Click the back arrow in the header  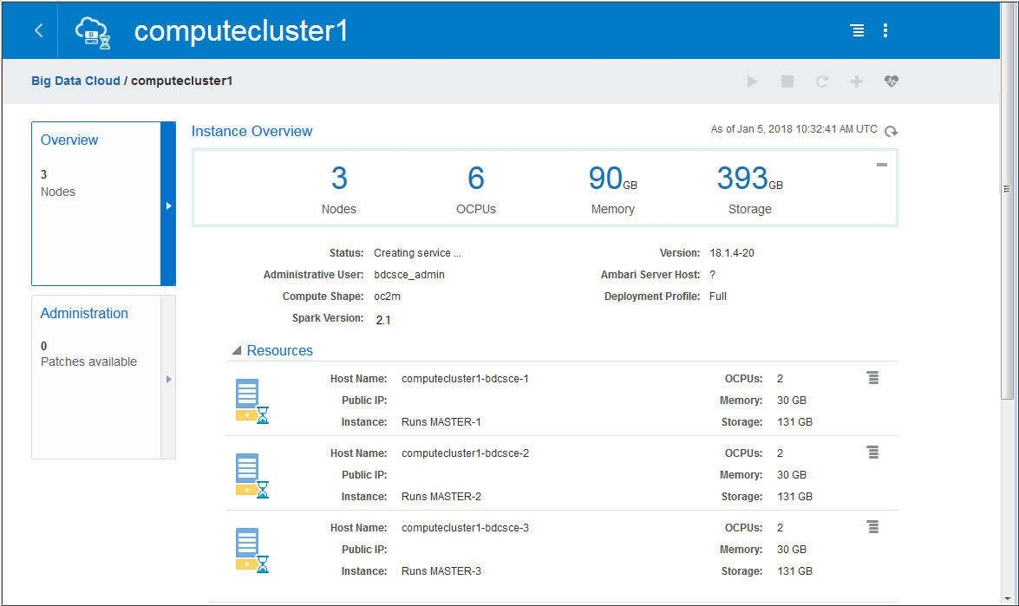(x=38, y=29)
